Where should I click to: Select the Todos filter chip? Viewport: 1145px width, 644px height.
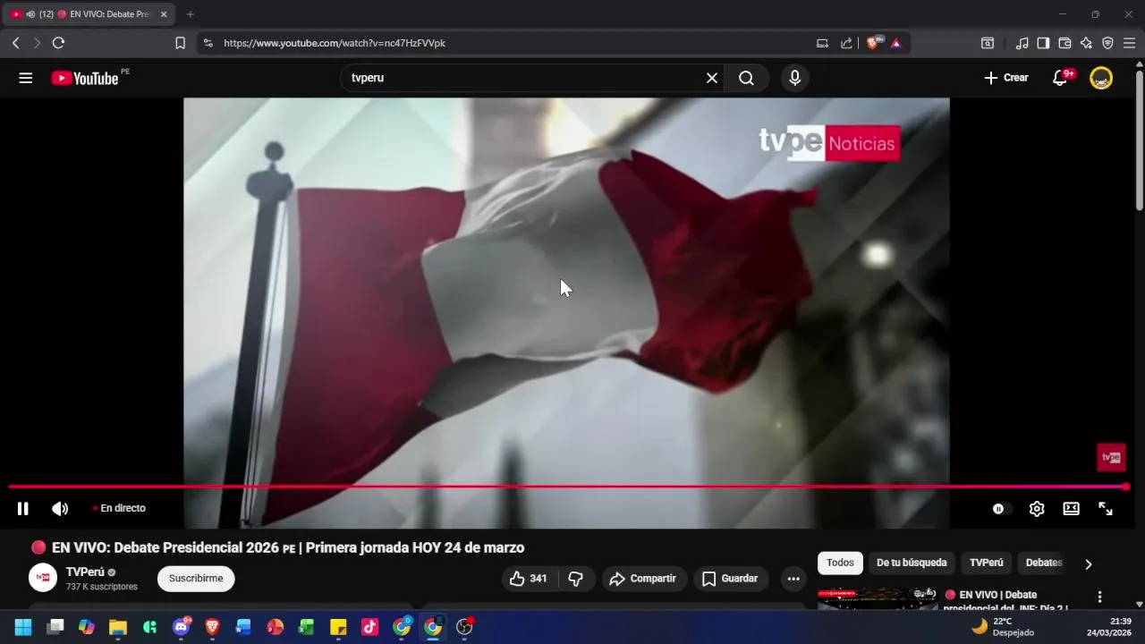[x=840, y=563]
